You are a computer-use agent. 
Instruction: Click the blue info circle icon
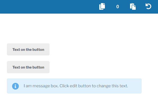(x=15, y=86)
